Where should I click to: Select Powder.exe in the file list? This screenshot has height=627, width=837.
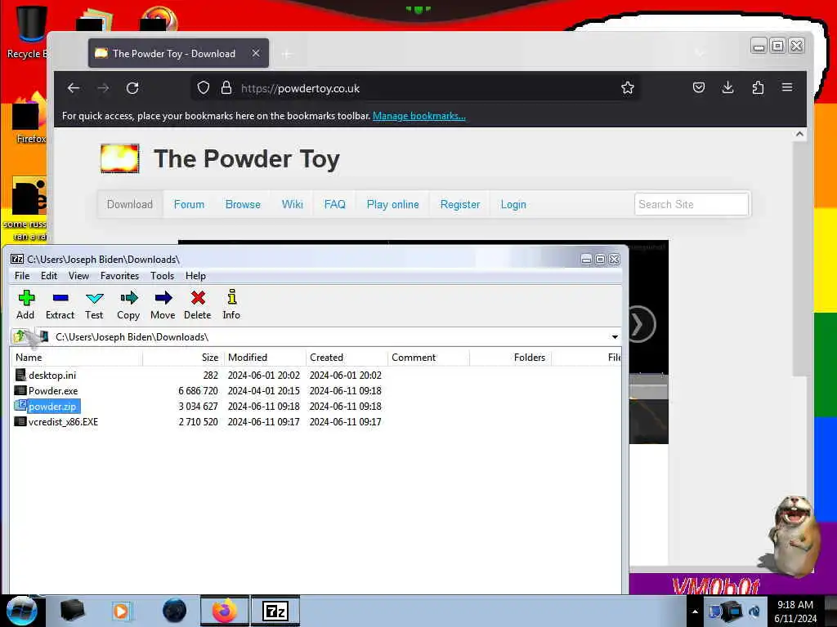pyautogui.click(x=53, y=391)
